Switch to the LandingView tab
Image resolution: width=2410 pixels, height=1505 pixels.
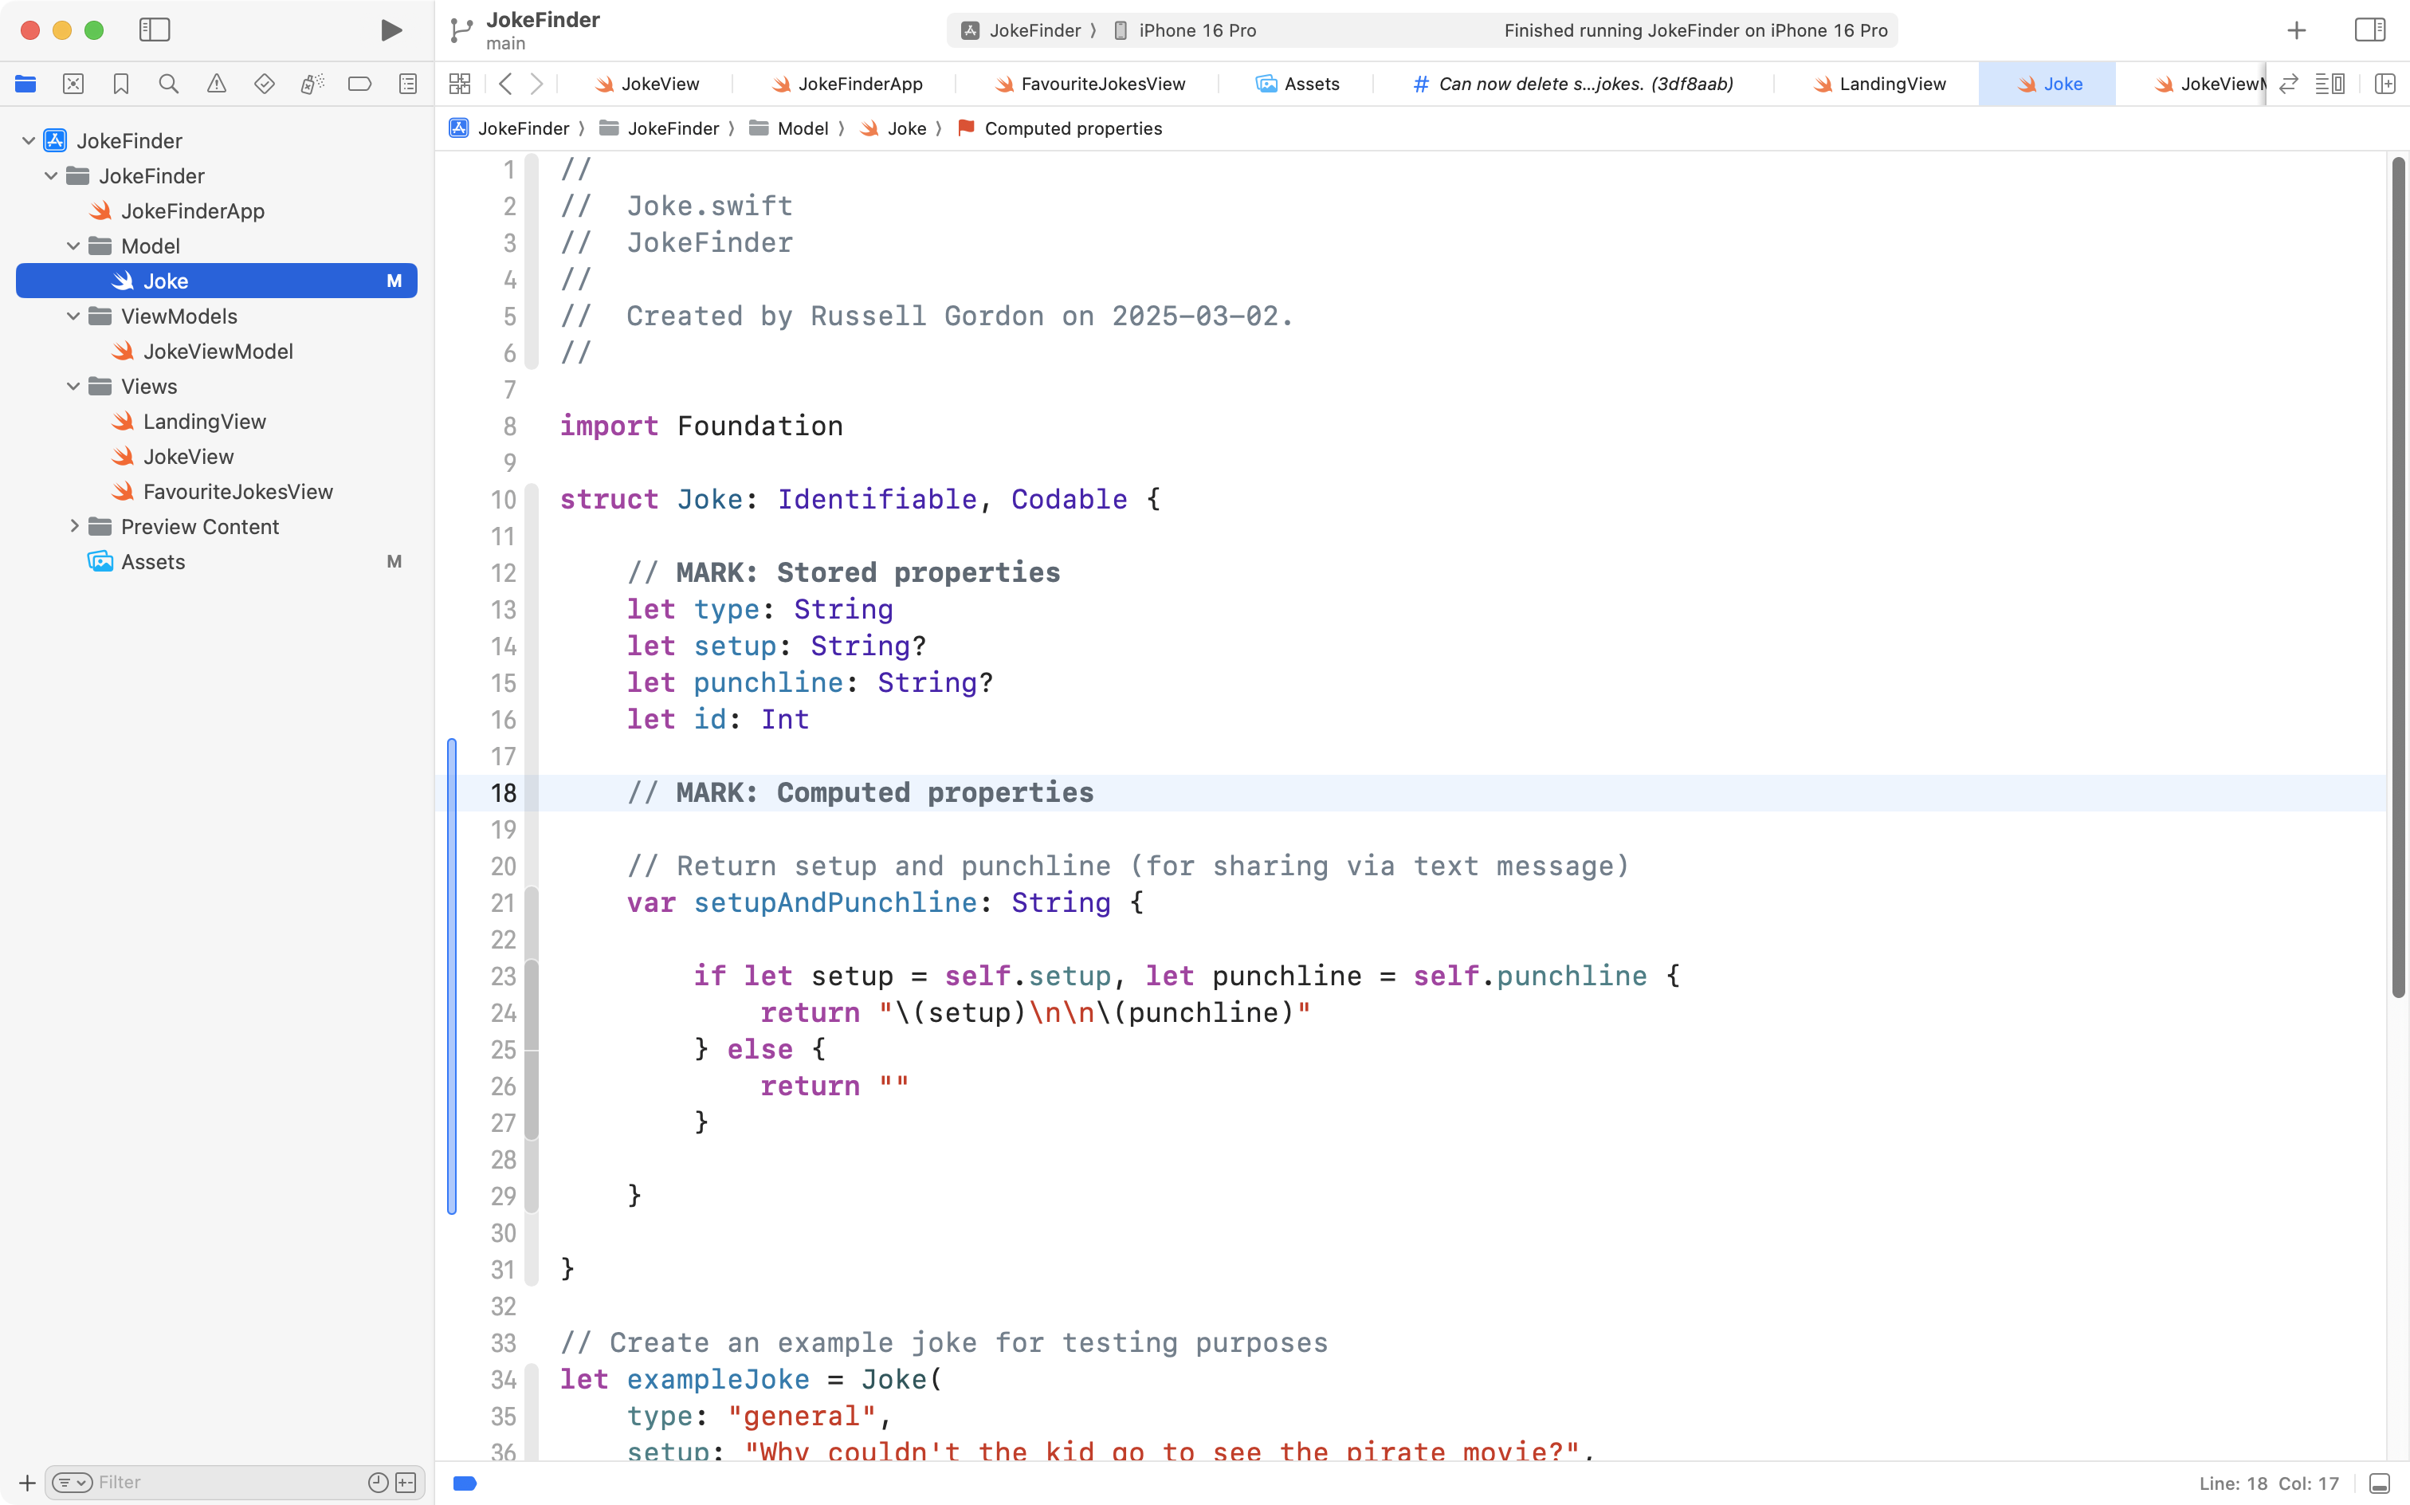click(1892, 84)
